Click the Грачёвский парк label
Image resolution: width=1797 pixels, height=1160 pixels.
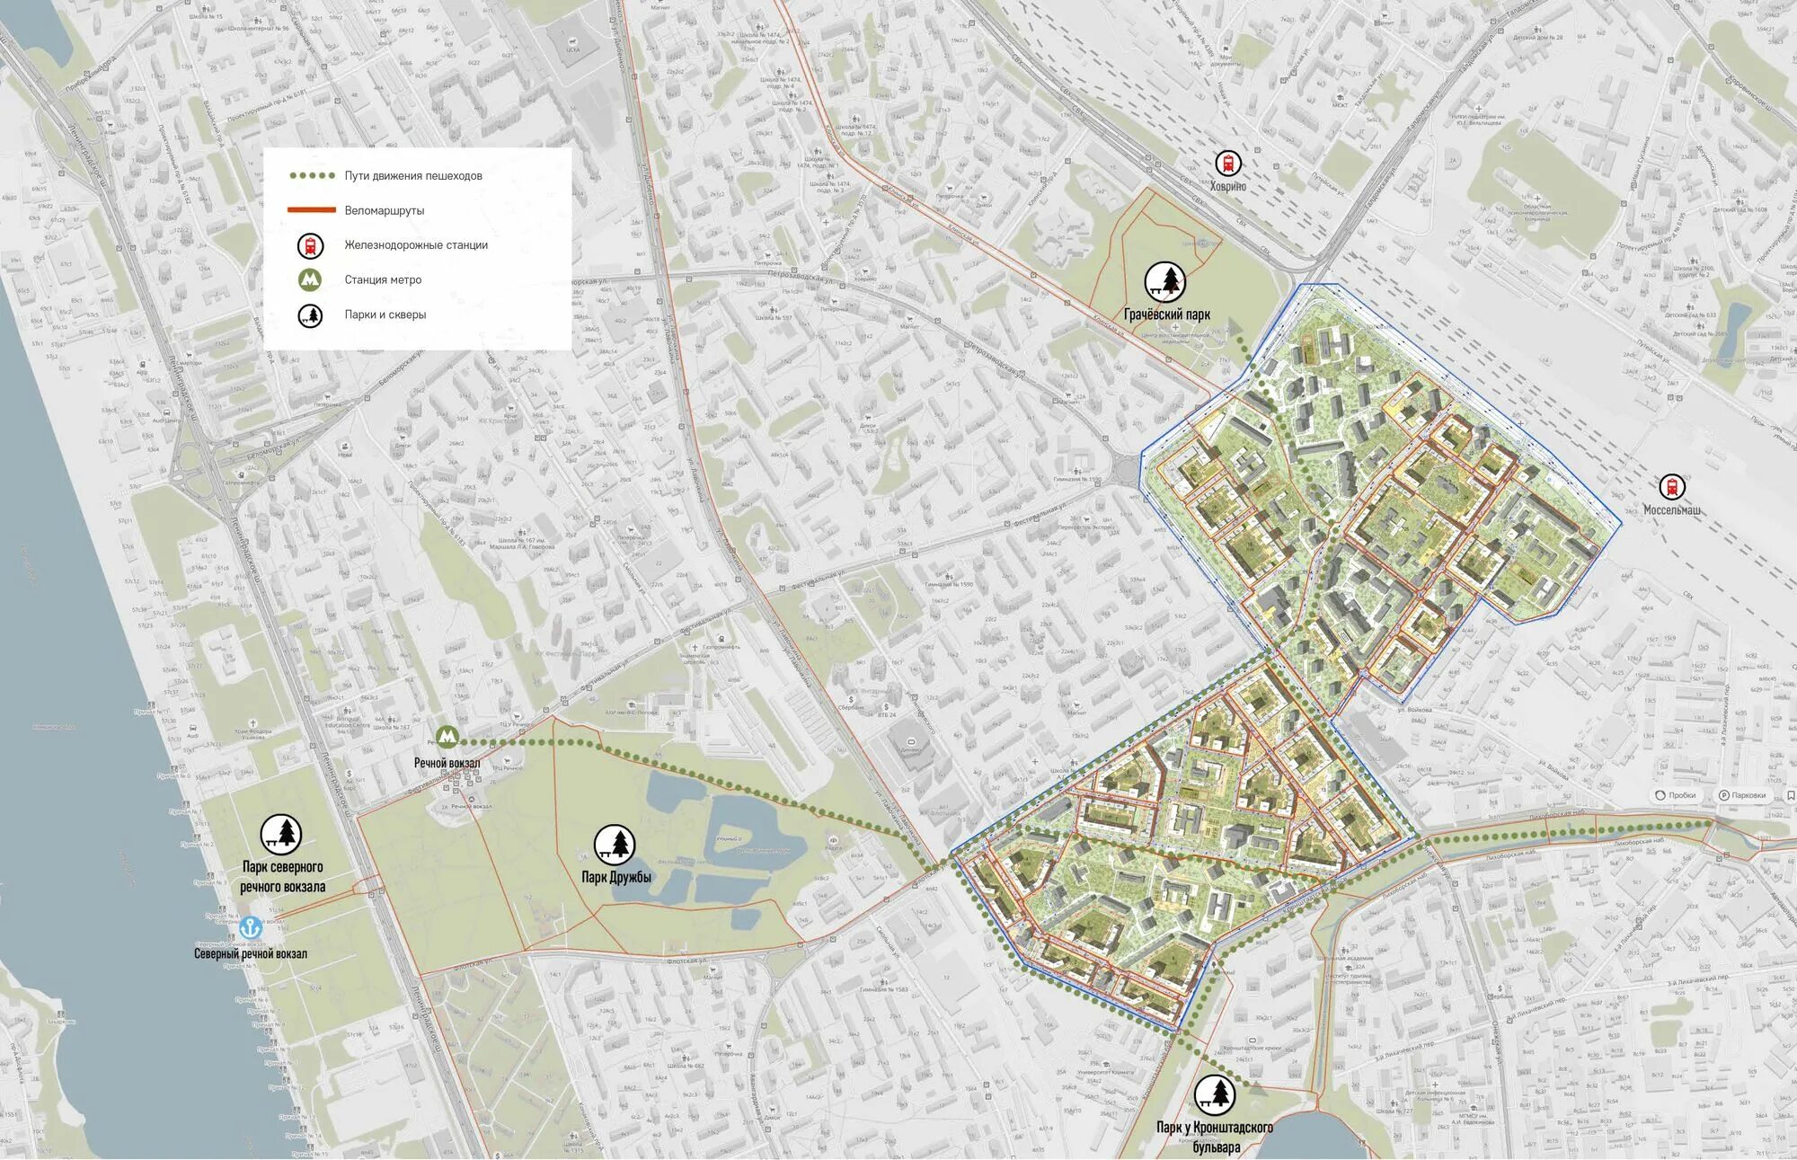pos(1166,314)
